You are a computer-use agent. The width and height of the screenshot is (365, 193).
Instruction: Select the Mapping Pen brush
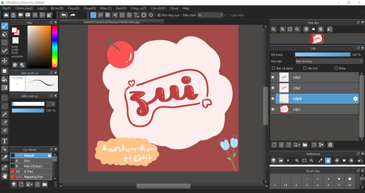point(34,177)
